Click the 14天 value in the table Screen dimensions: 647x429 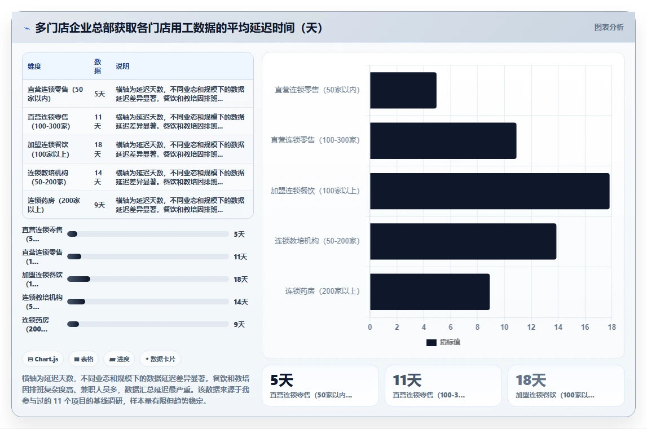pos(98,178)
